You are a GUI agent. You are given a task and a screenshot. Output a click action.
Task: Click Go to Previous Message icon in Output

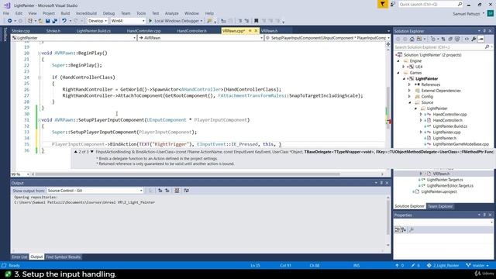point(160,191)
